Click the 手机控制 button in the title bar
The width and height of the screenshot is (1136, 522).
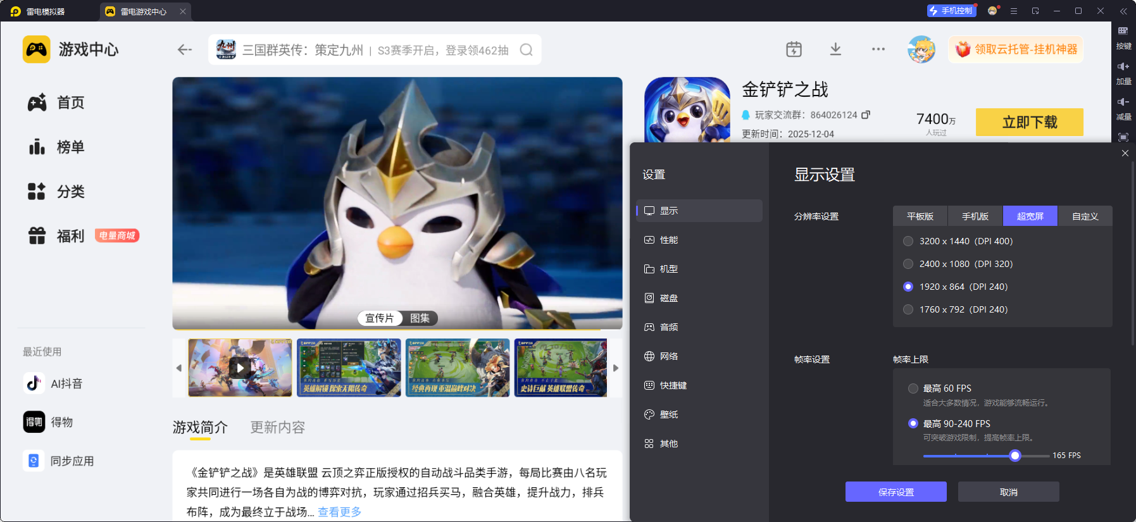click(x=951, y=11)
